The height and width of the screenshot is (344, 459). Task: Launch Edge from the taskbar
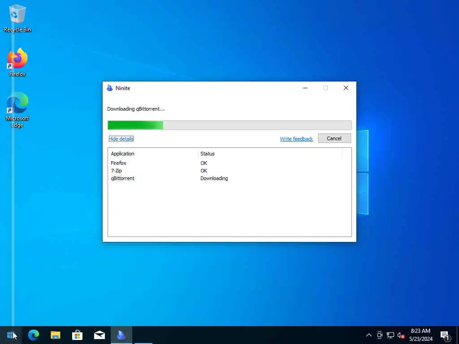click(x=34, y=335)
